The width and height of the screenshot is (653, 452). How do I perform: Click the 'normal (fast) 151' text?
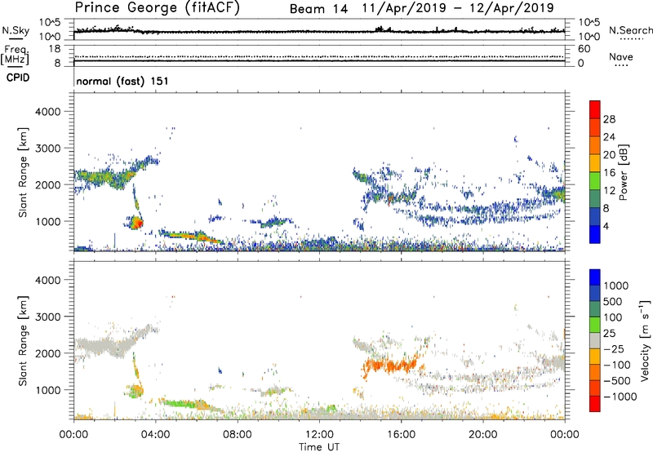[x=122, y=81]
